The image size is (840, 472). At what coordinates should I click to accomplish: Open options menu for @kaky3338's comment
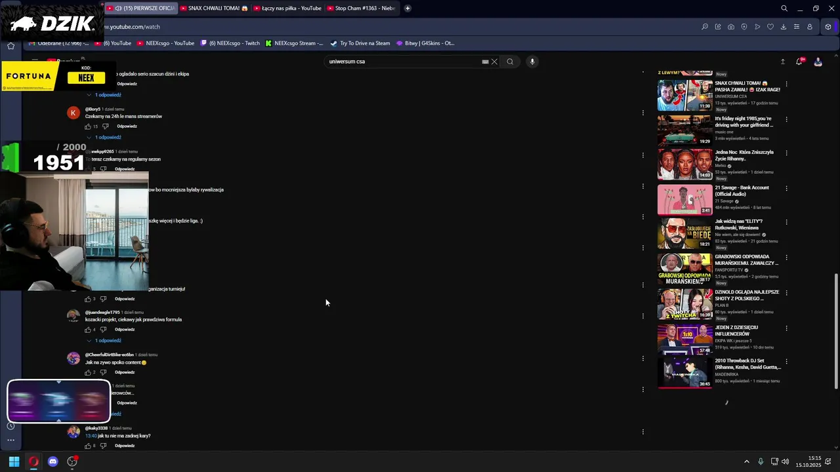tap(643, 432)
